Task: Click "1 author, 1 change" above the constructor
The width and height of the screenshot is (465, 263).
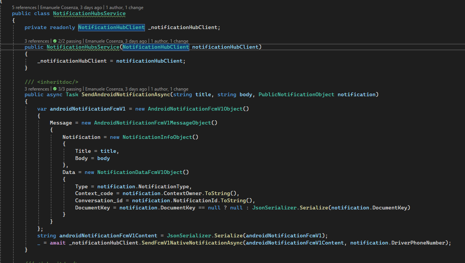Action: pos(169,41)
